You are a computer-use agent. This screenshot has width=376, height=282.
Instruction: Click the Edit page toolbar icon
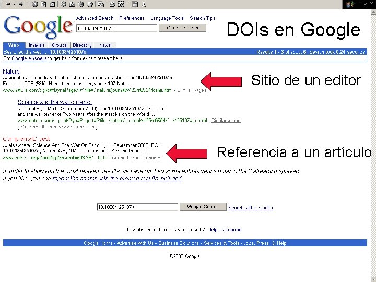(x=121, y=4)
